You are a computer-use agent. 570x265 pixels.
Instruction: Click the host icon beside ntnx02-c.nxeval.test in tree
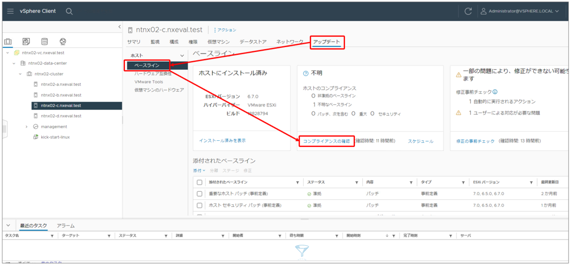click(x=36, y=106)
